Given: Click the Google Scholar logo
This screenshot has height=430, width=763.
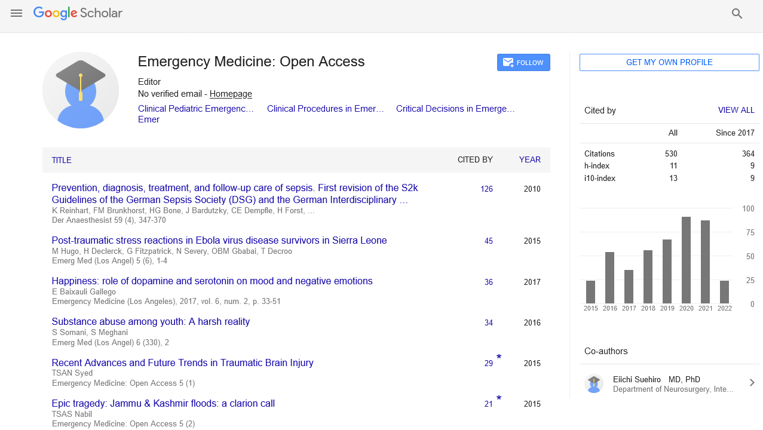Looking at the screenshot, I should click(78, 13).
